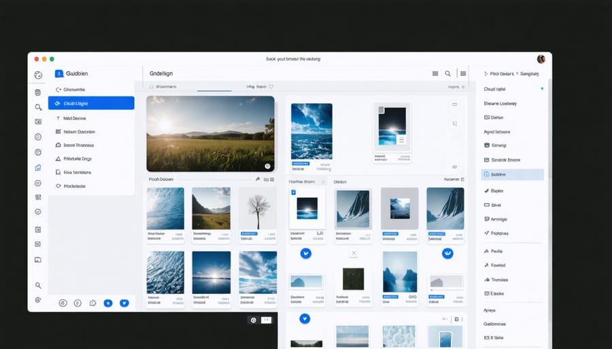Open the document cover thumbnail with gray corner
Image resolution: width=612 pixels, height=349 pixels.
[392, 128]
